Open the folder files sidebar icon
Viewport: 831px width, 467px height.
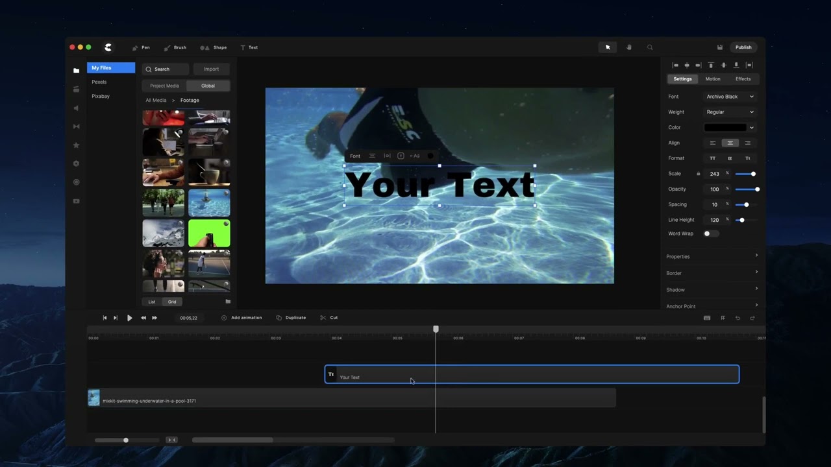tap(76, 70)
